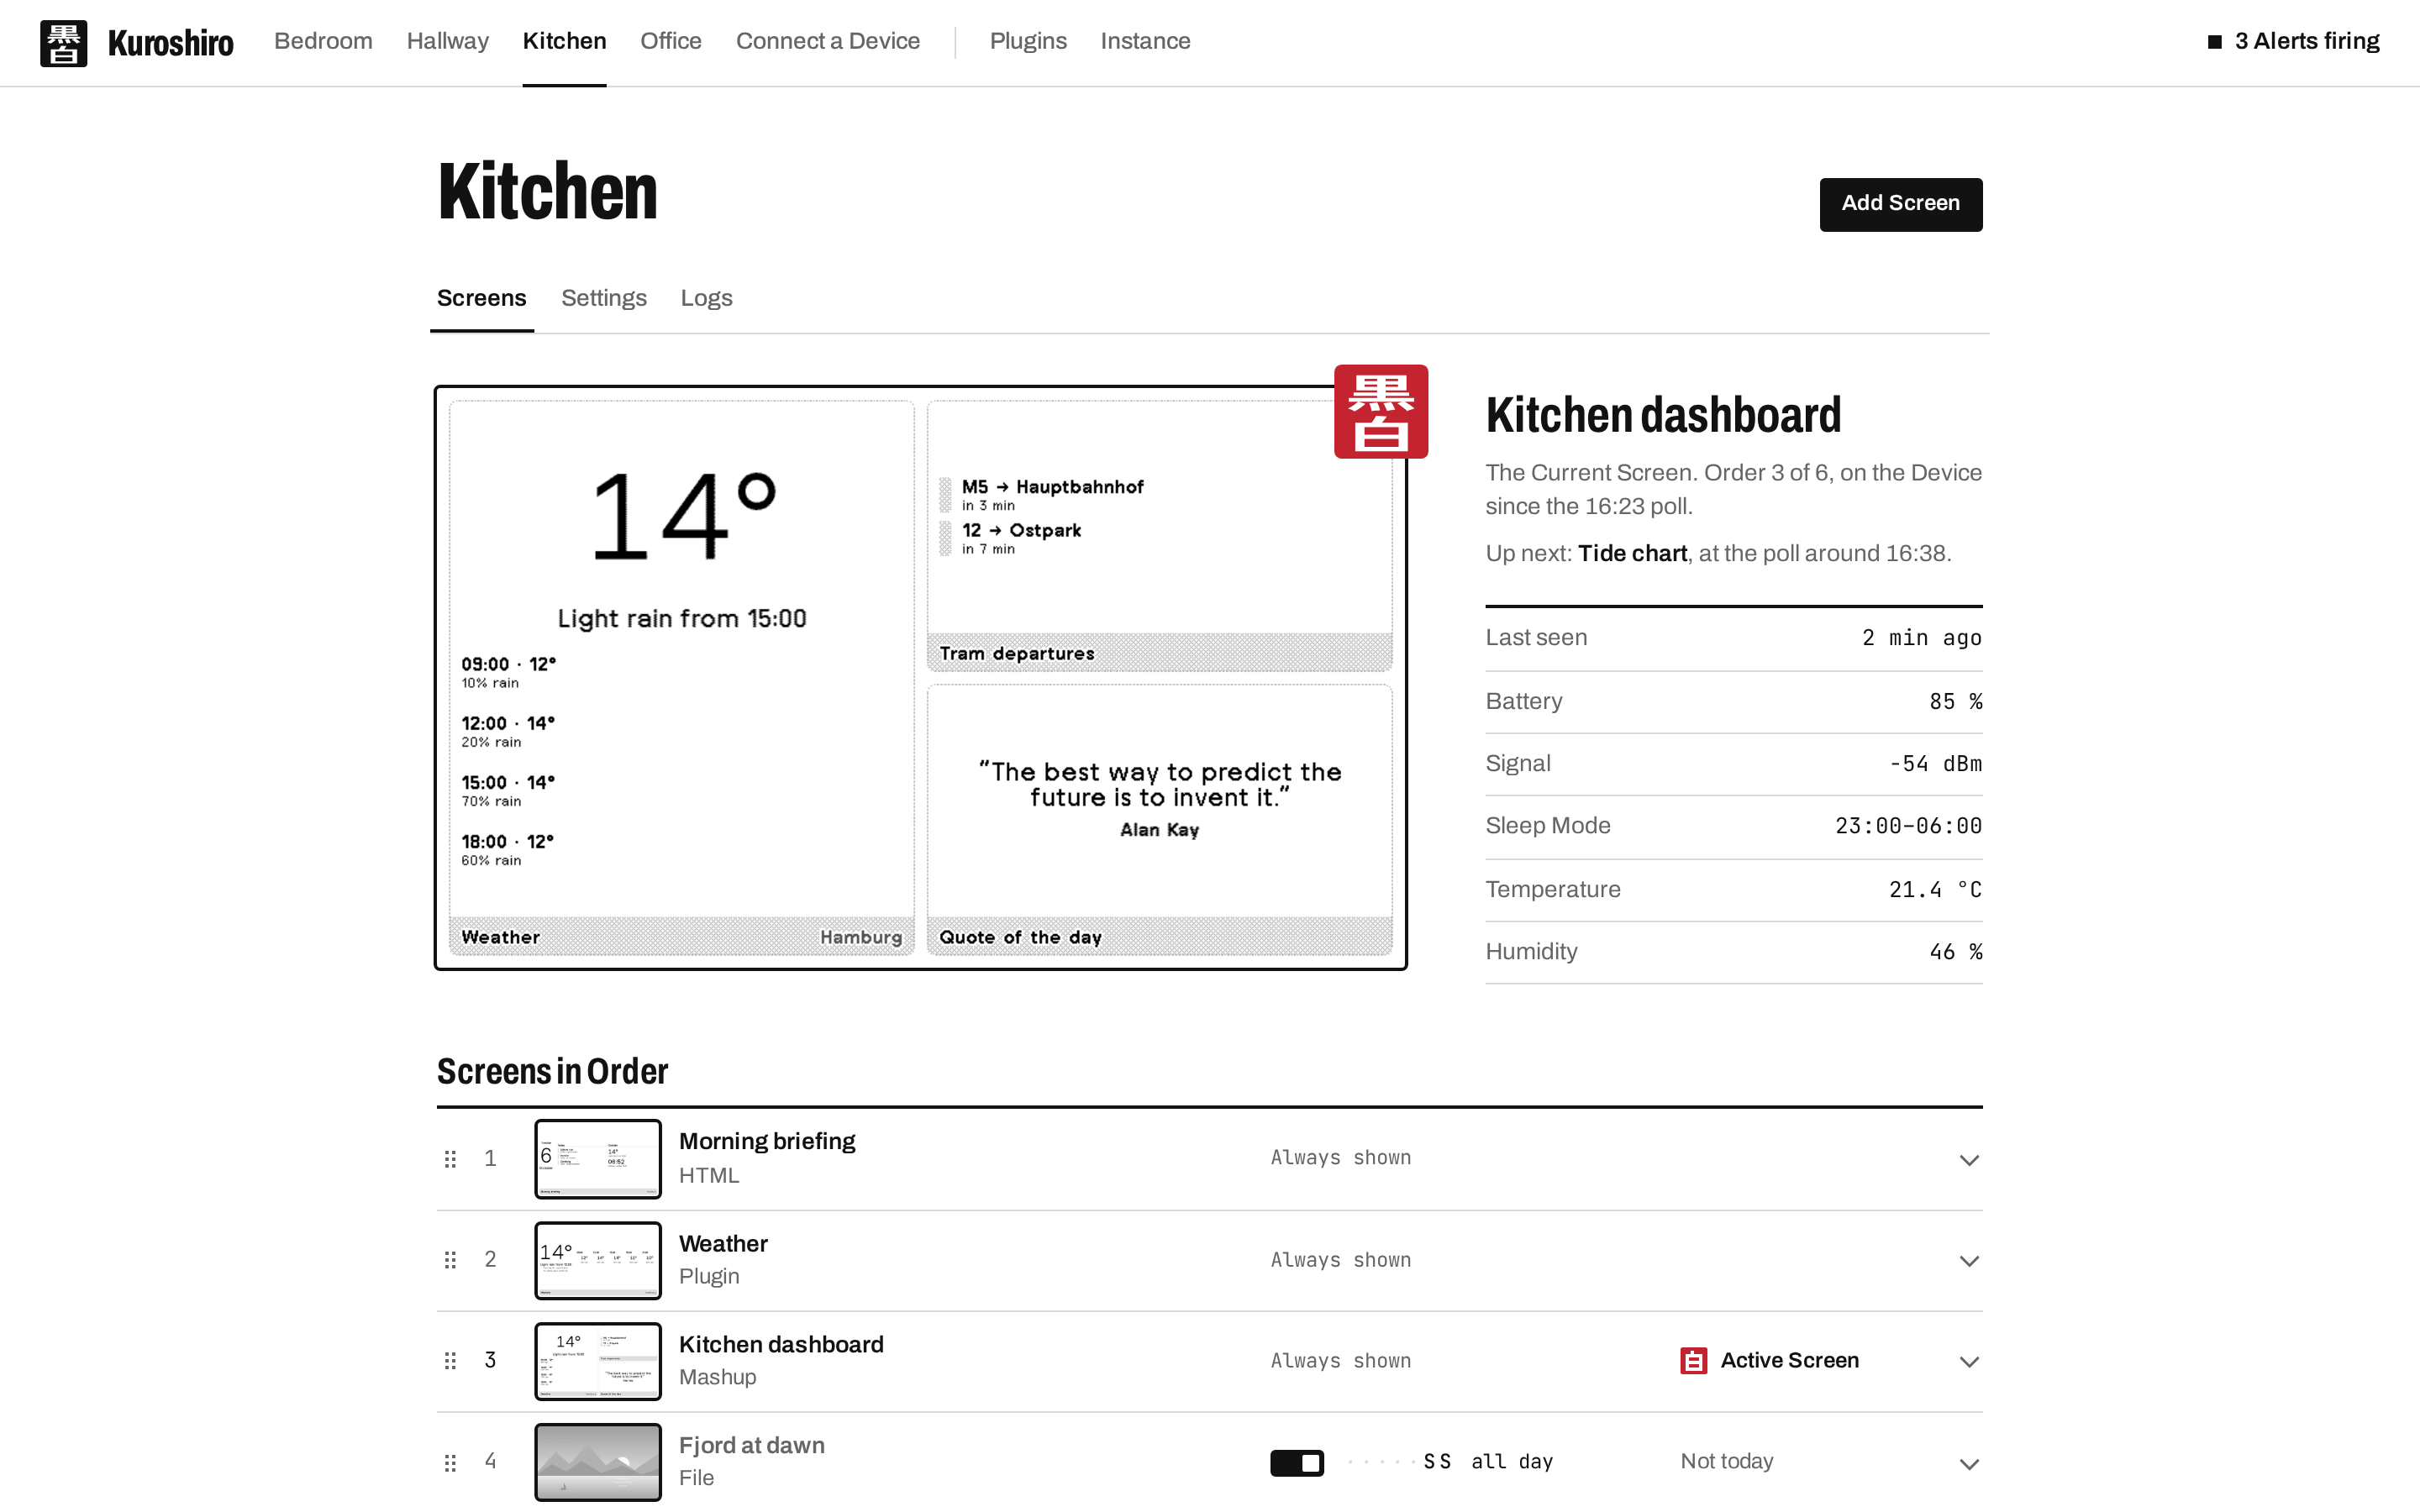Viewport: 2420px width, 1512px height.
Task: Open the Weather screen thumbnail
Action: 598,1260
